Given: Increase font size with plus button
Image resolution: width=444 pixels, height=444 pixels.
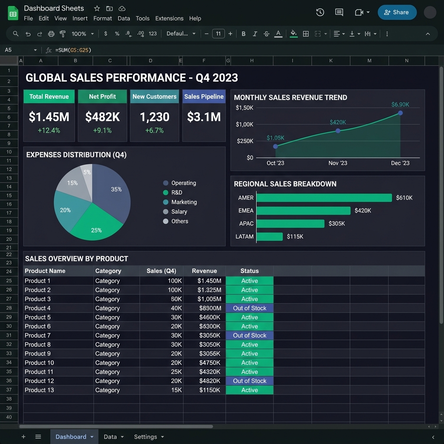Looking at the screenshot, I should coord(230,34).
